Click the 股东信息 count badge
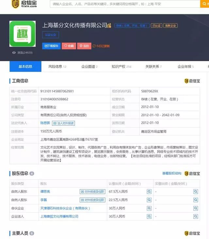Viewport: 209px width, 239px height. coord(32,173)
